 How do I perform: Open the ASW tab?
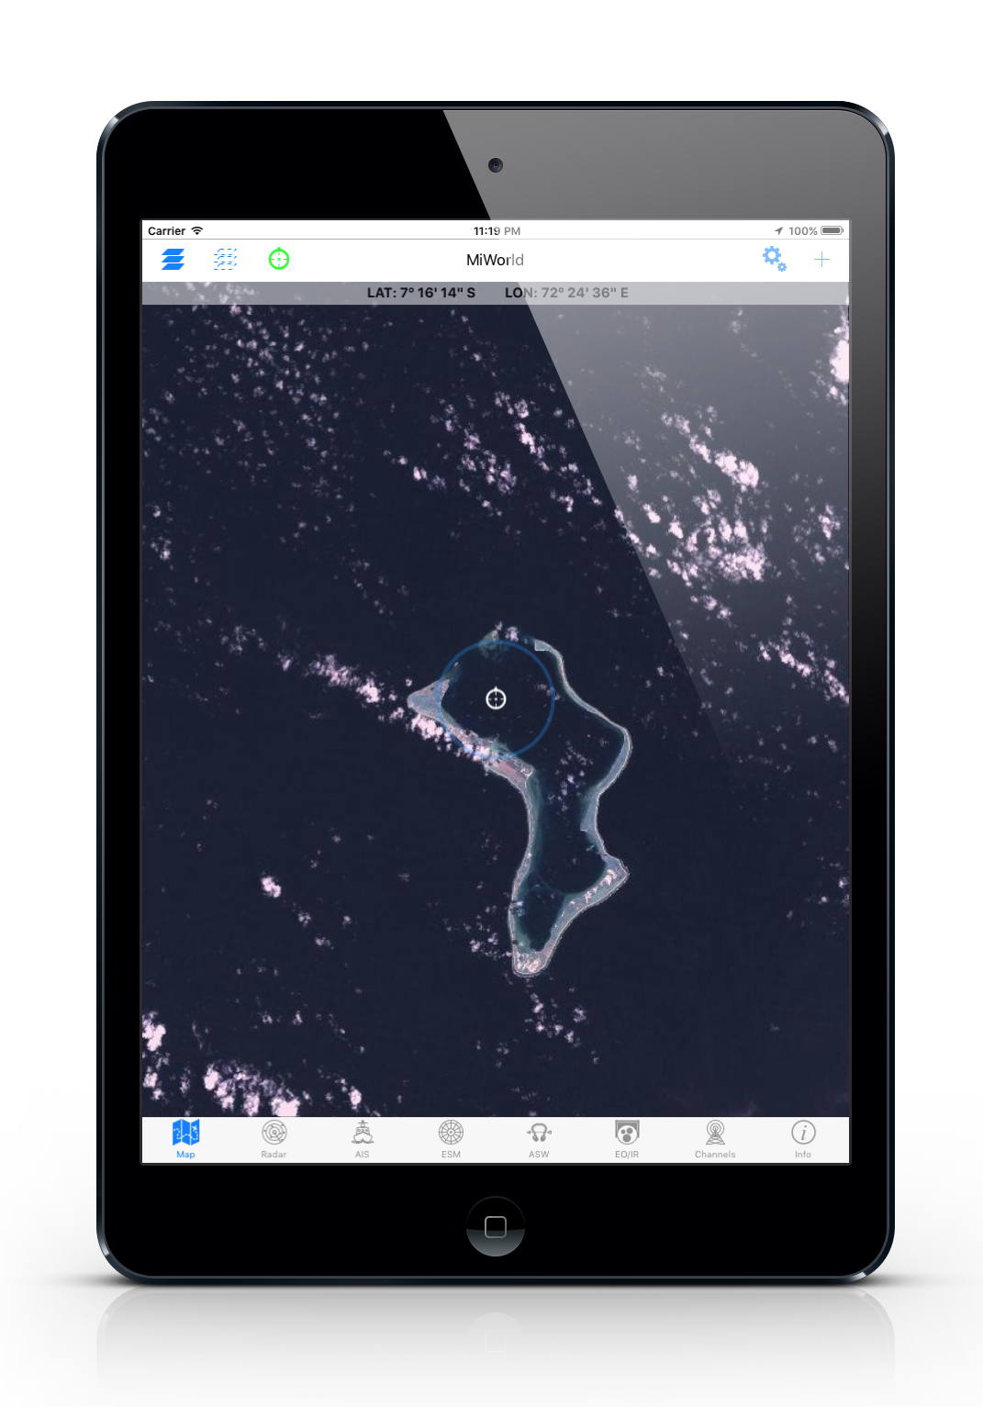(539, 1139)
